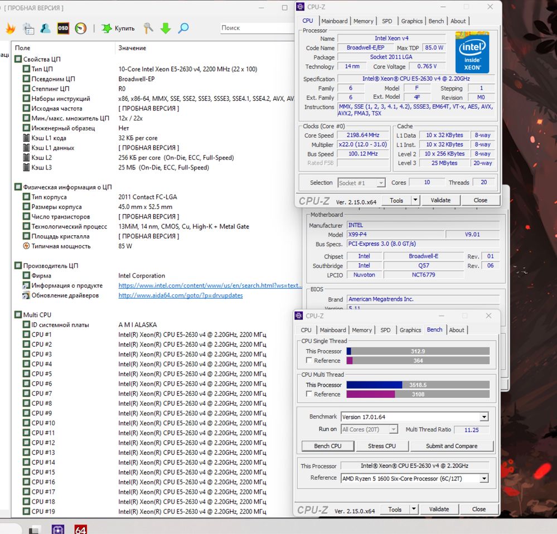Click the CPU-Z logo icon in Bench window title

pyautogui.click(x=299, y=315)
